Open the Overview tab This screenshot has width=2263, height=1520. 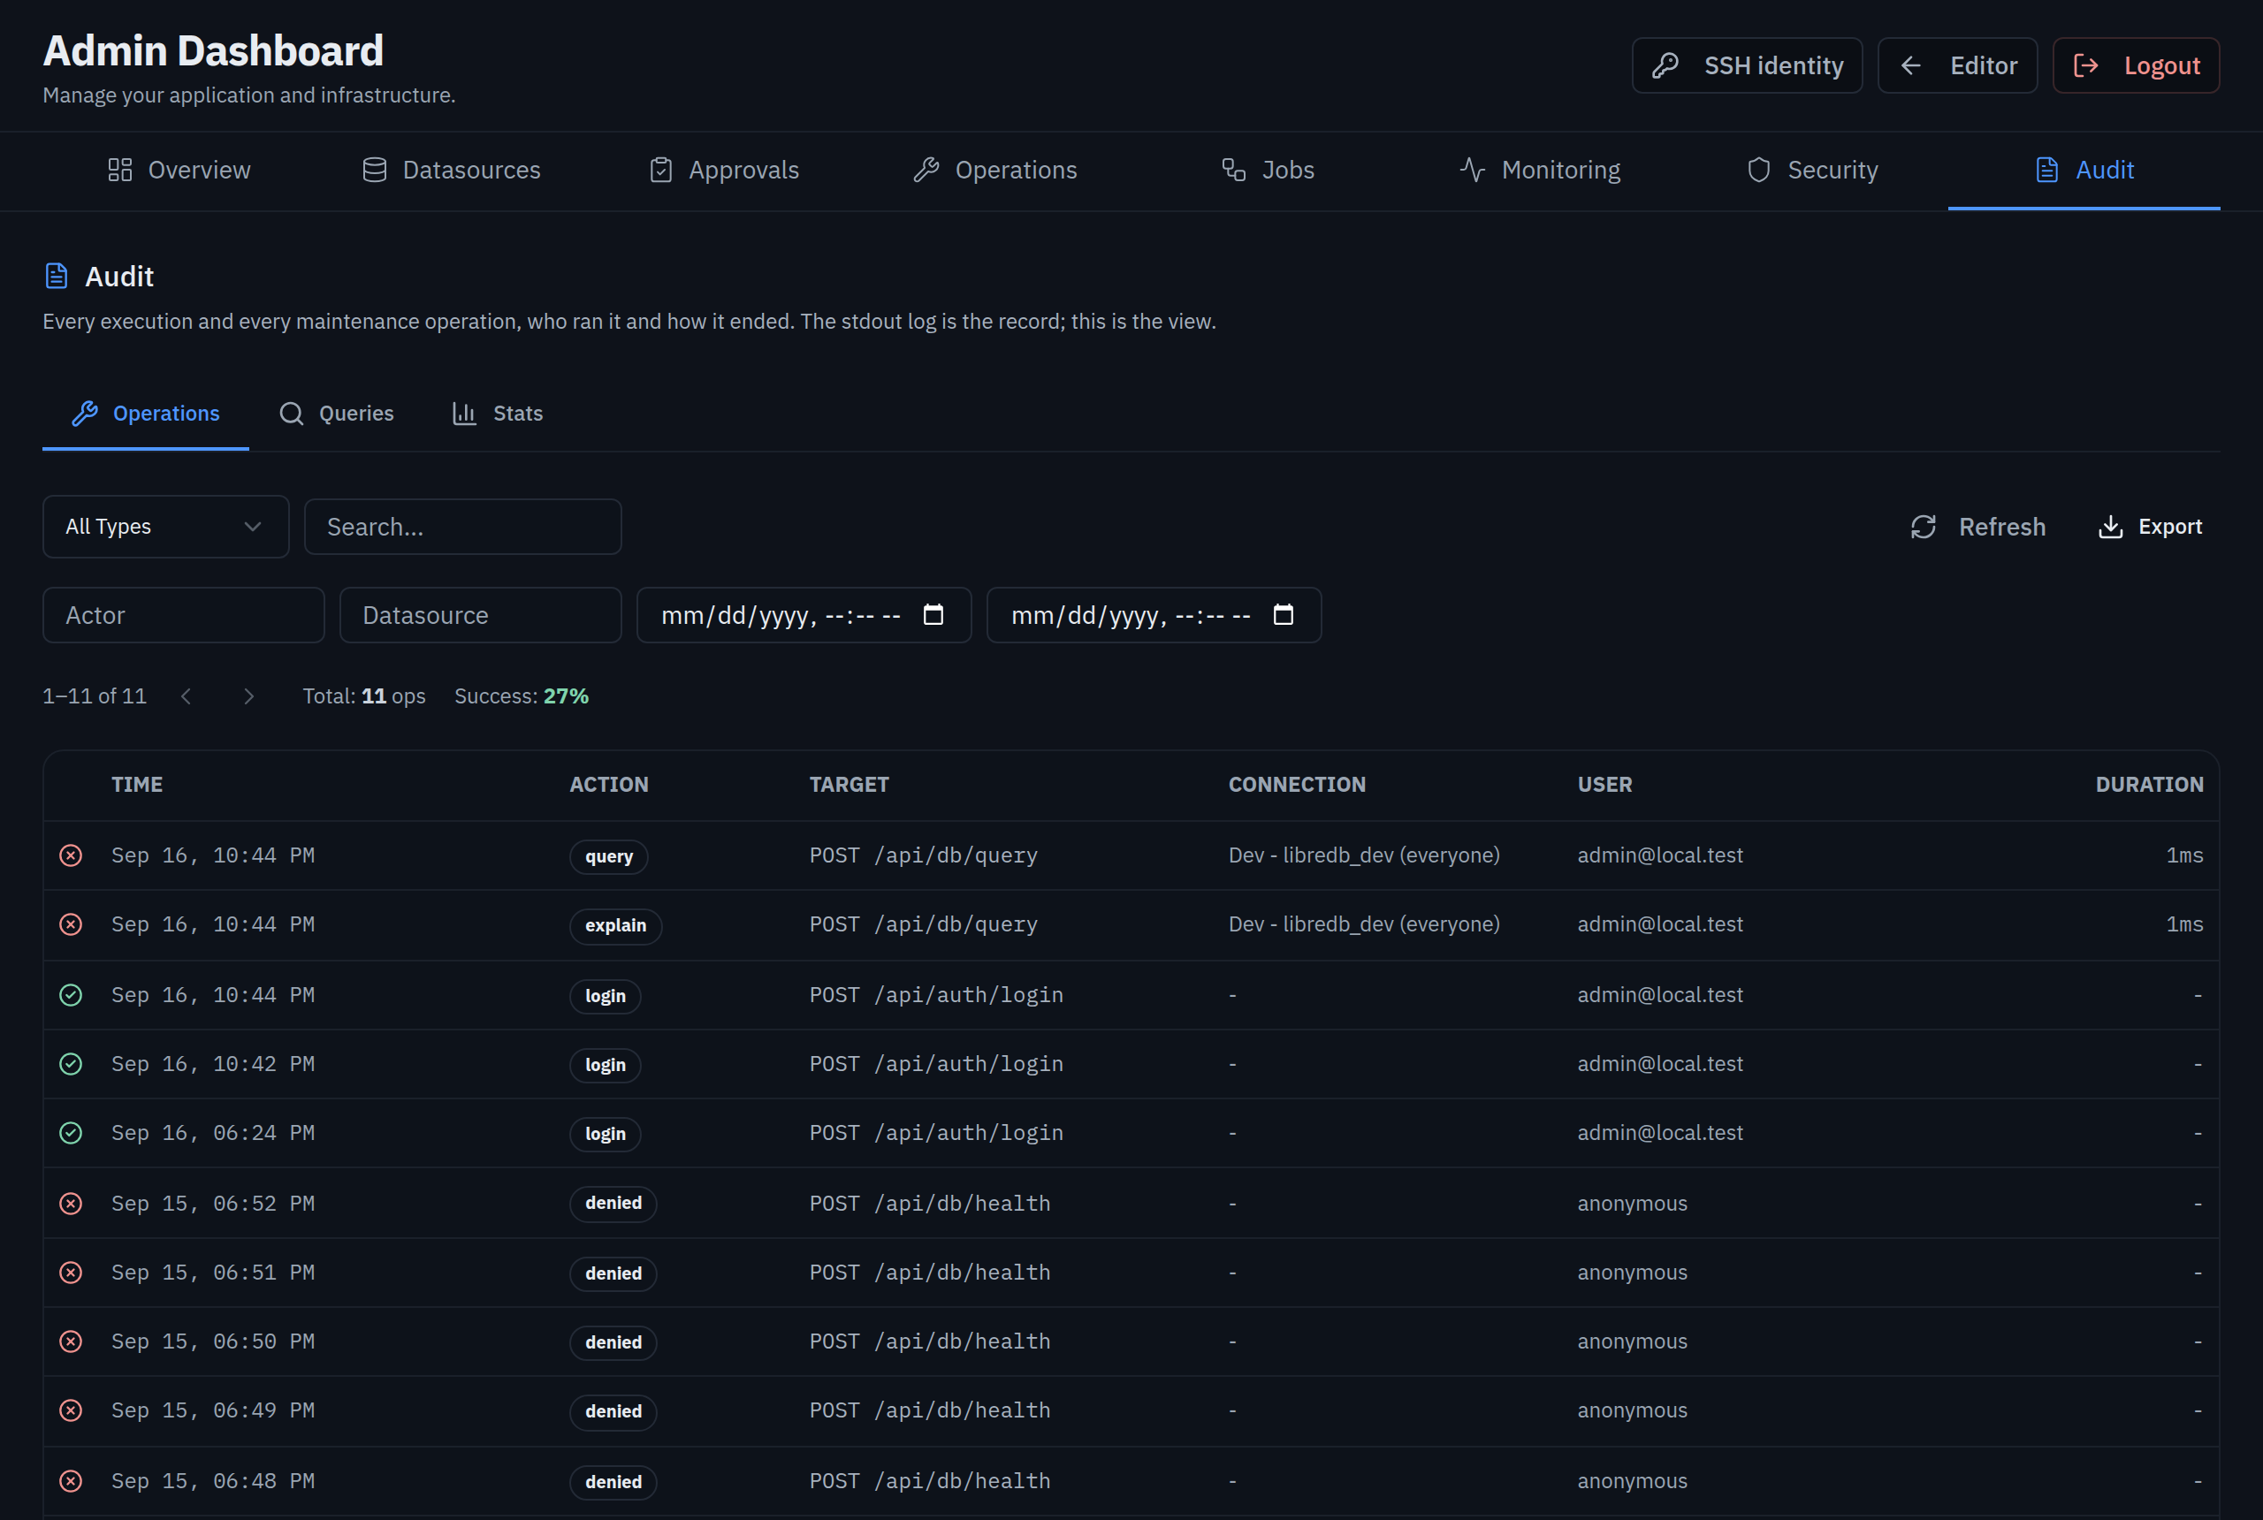[179, 171]
